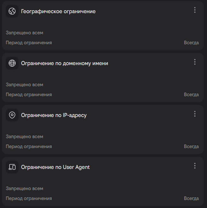Open three-dot menu for IP-адресу restriction

click(195, 114)
